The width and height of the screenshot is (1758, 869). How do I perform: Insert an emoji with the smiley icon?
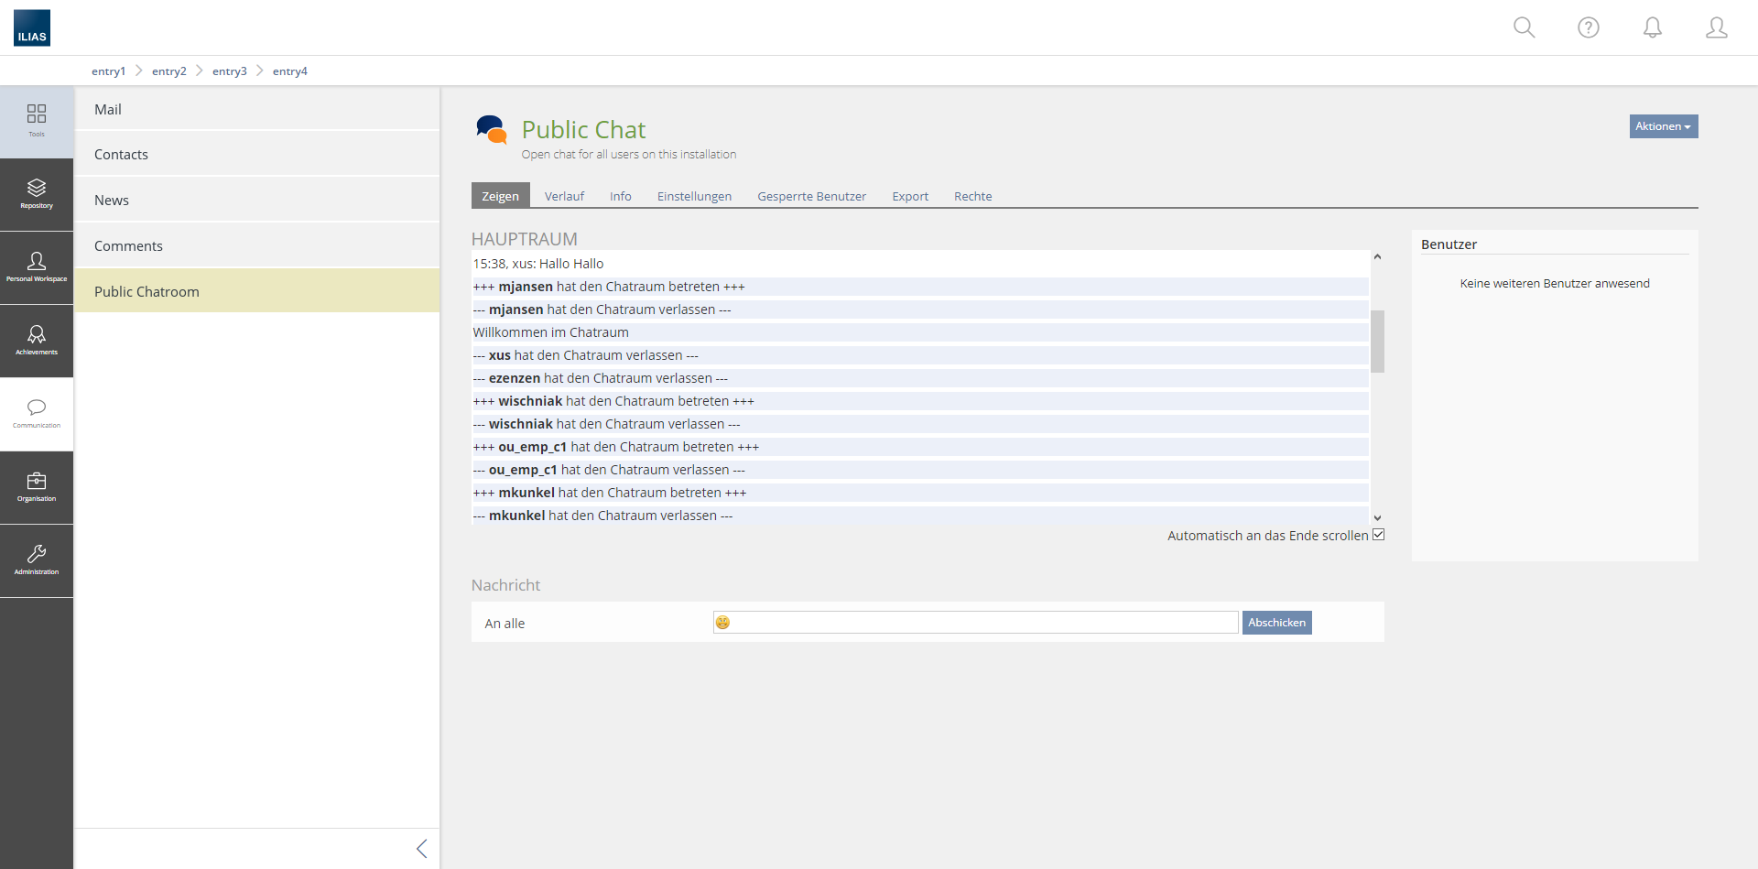point(722,623)
